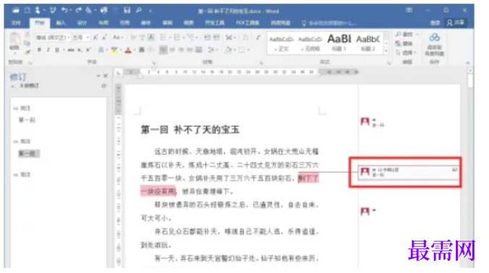This screenshot has height=273, width=489.
Task: Open the font size dropdown showing 五号
Action: click(88, 38)
